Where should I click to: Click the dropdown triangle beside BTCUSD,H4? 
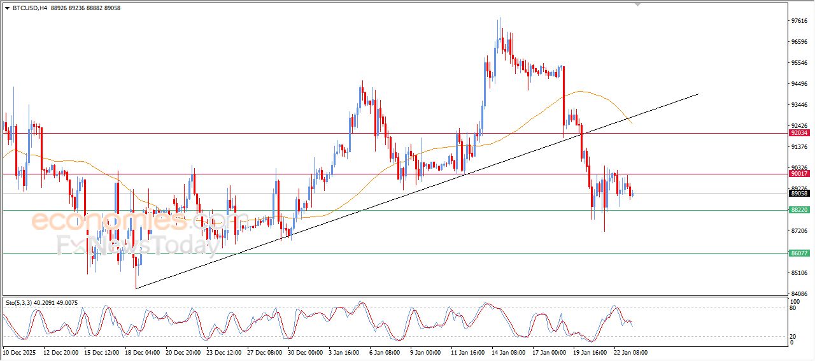7,8
